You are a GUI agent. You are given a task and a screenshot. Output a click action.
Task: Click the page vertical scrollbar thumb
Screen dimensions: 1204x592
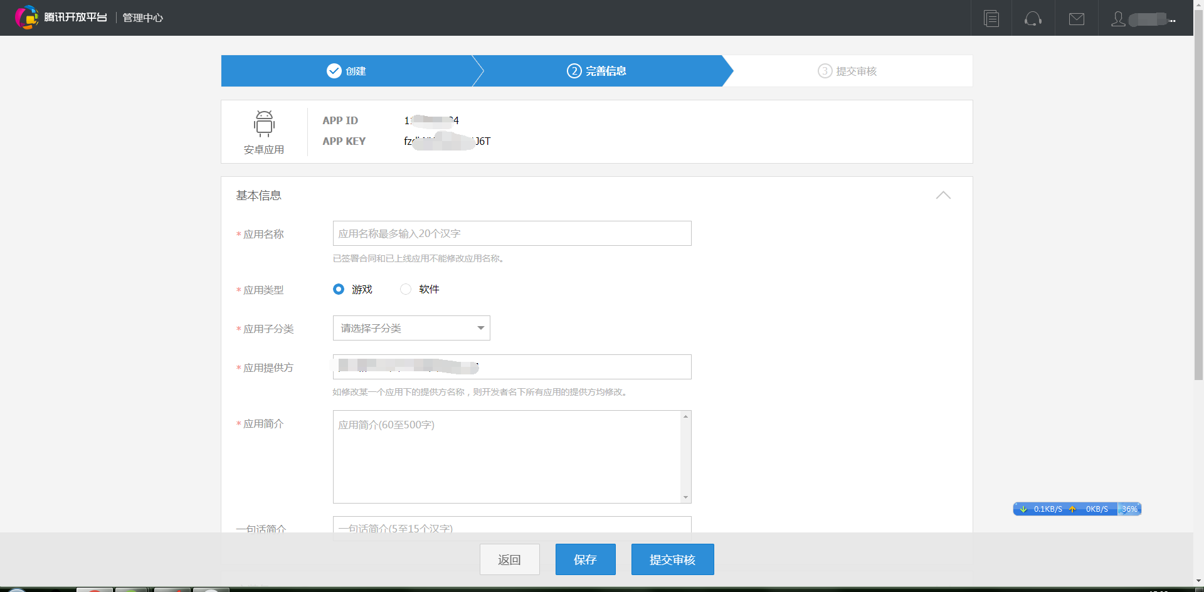click(1198, 194)
